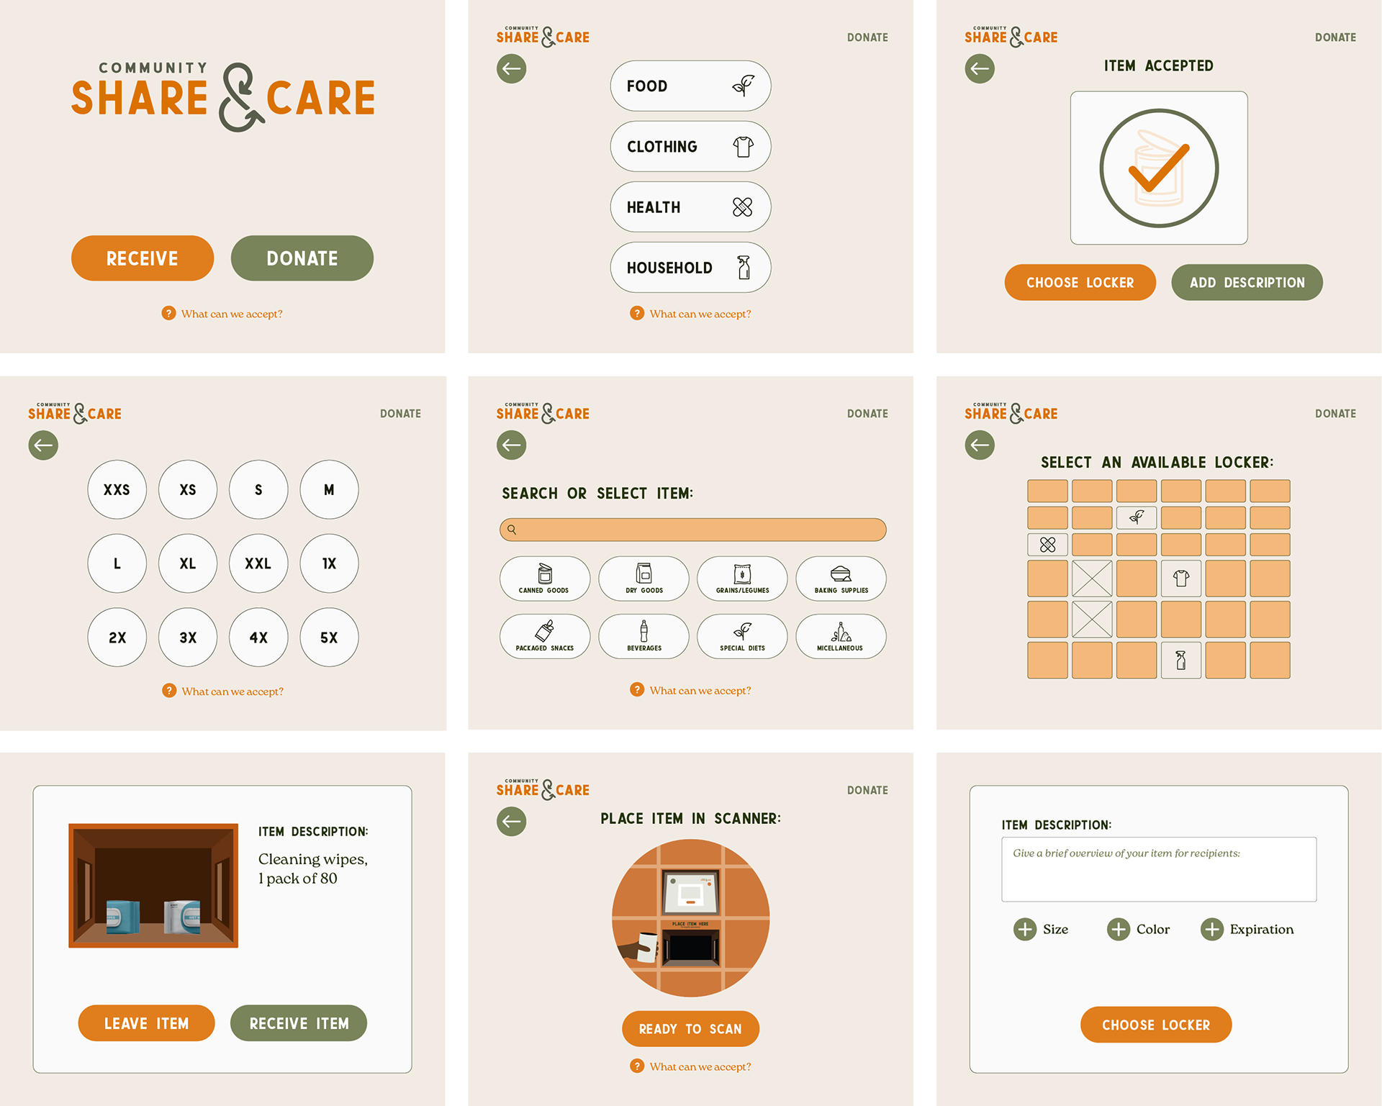
Task: Select the Canned Goods category
Action: [545, 579]
